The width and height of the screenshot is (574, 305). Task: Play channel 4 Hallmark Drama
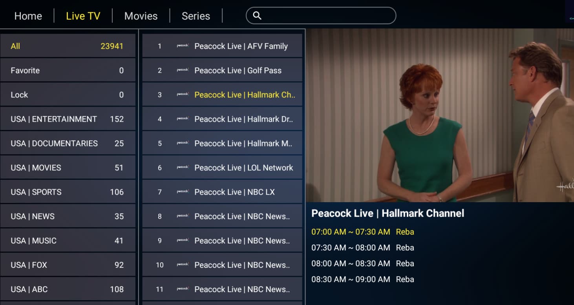point(222,119)
